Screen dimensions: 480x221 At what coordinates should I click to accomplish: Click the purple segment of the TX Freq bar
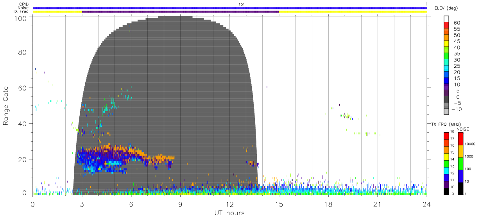pos(181,12)
